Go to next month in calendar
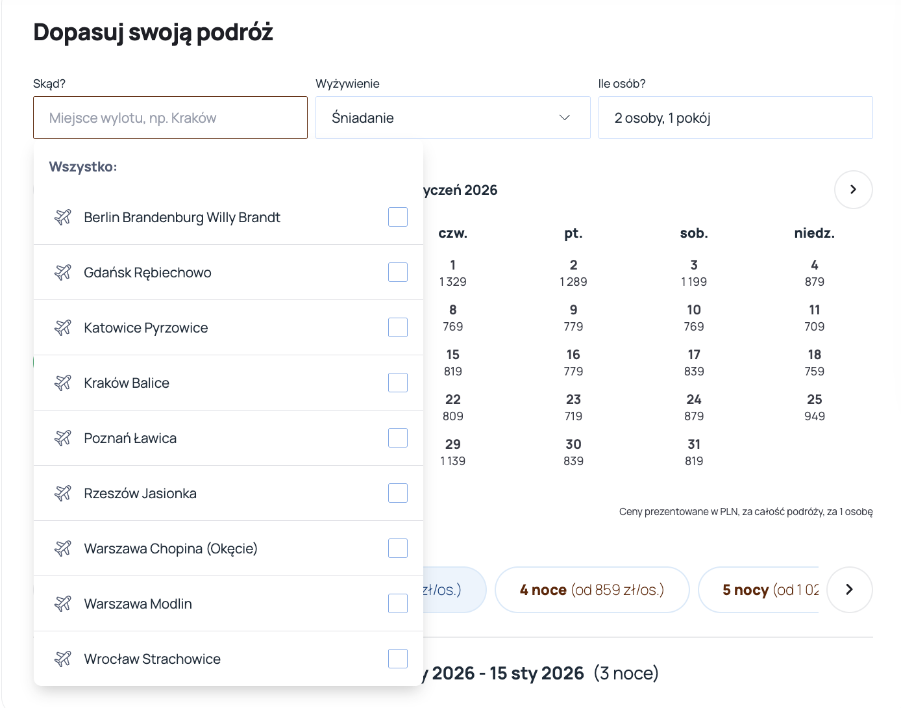 click(x=853, y=190)
